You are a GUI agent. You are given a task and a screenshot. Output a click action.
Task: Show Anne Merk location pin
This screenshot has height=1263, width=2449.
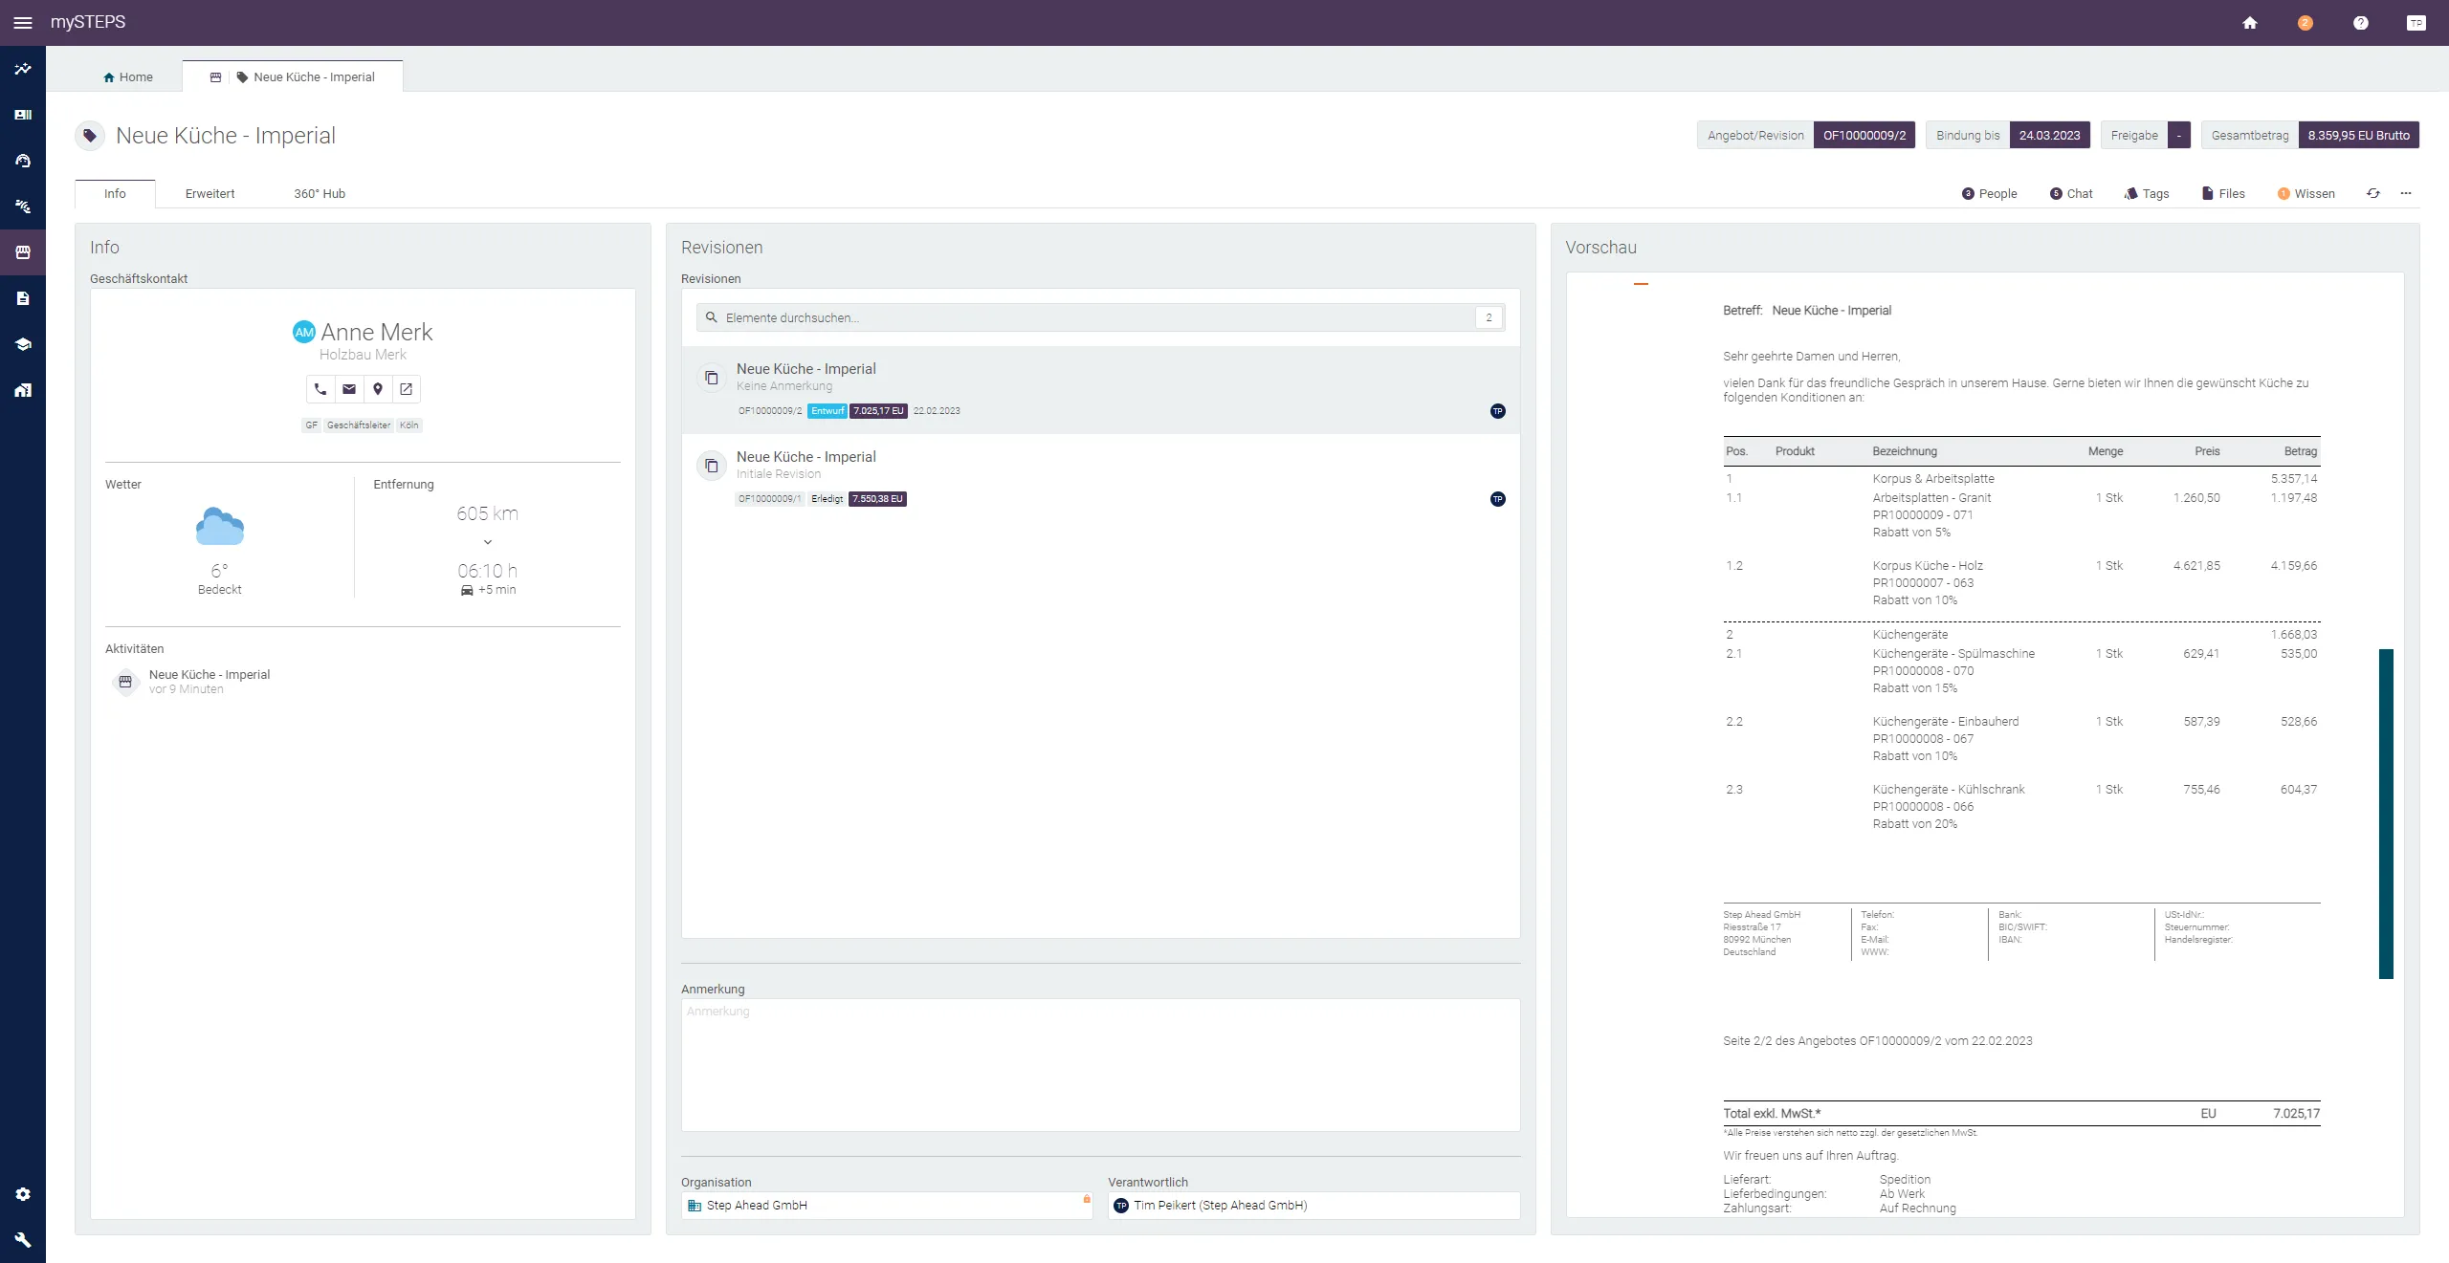(378, 389)
